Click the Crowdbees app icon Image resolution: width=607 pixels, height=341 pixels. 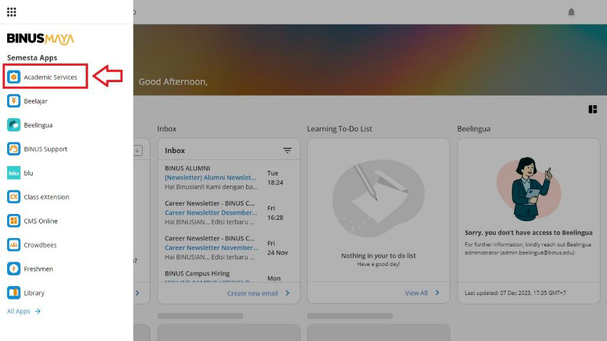14,245
